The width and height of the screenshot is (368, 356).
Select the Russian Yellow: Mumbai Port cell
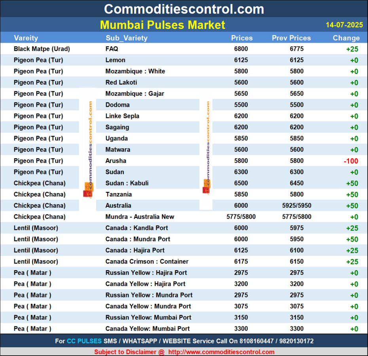coord(148,317)
